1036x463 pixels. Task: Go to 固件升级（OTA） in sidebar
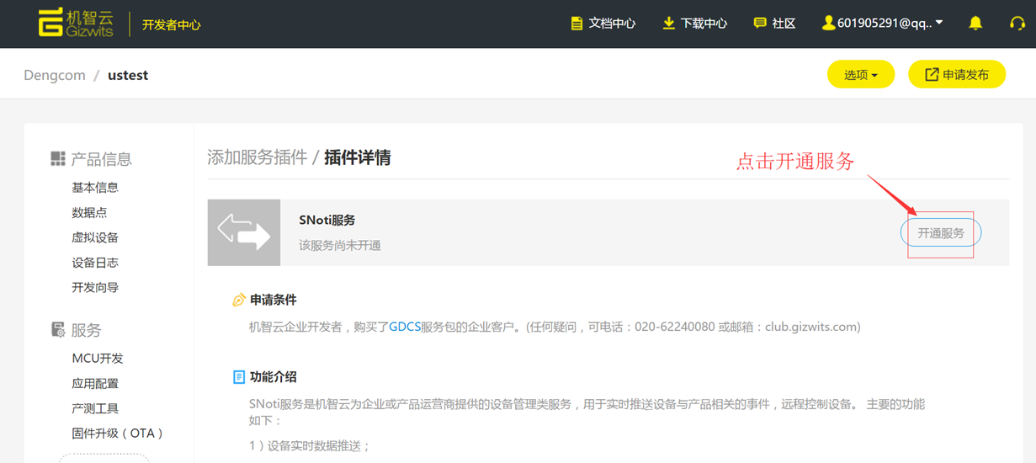coord(118,434)
